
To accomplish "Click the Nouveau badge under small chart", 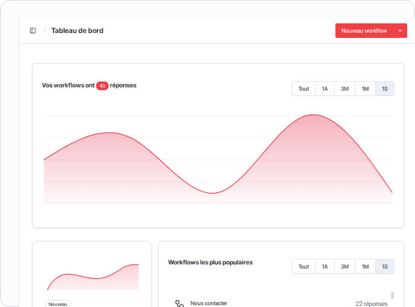I will click(58, 304).
